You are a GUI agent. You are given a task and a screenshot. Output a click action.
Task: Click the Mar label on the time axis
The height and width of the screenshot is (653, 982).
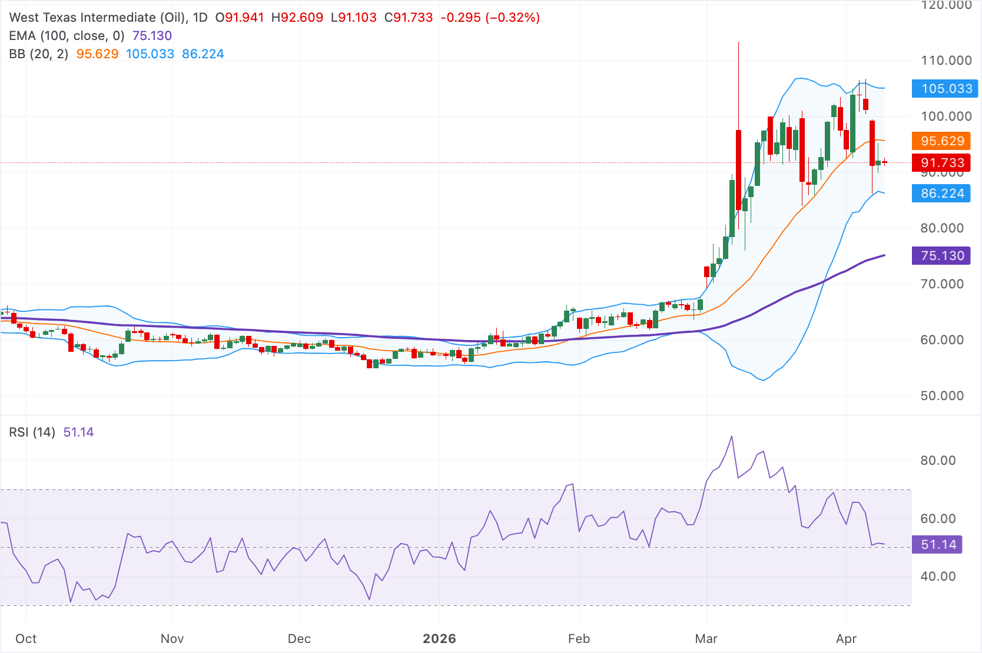[706, 638]
